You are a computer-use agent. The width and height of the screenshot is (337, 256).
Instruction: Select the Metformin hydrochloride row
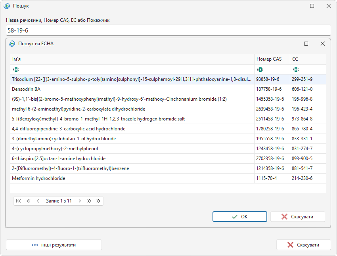(168, 178)
